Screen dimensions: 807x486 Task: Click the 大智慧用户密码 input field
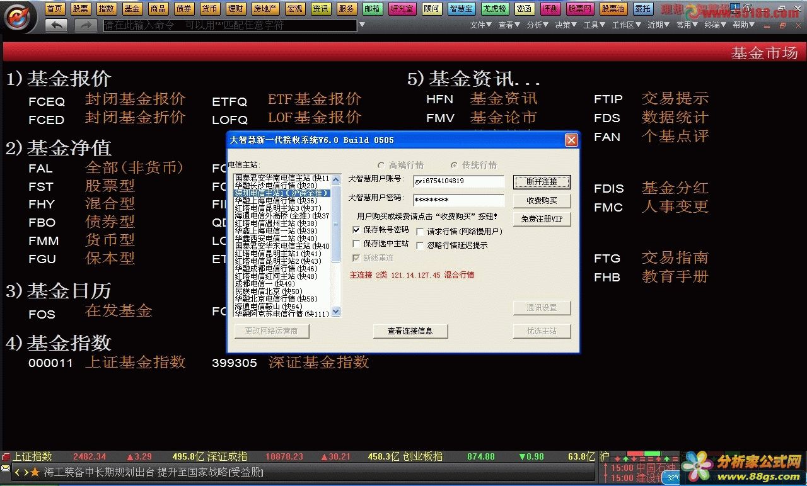coord(459,200)
